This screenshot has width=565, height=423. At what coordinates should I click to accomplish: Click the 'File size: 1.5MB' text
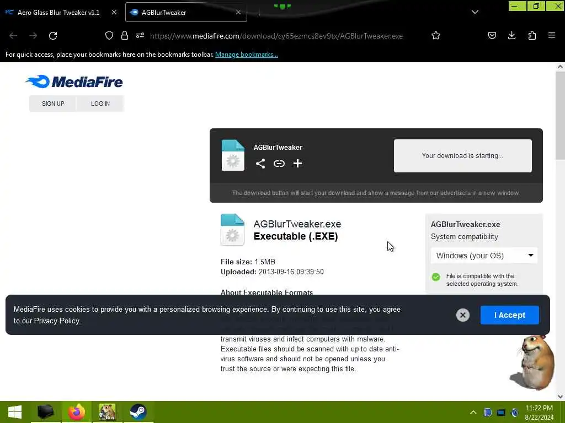coord(248,262)
